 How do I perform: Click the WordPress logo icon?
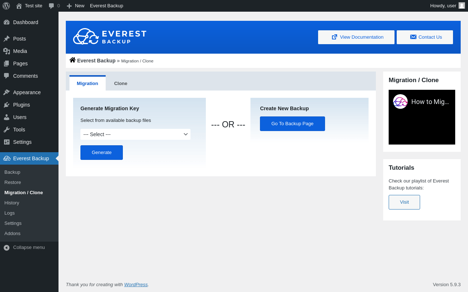coord(6,6)
